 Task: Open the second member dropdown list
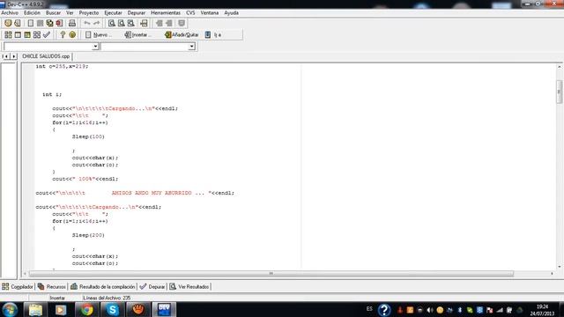pos(191,47)
